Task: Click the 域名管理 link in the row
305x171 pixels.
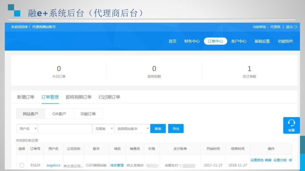Action: (x=117, y=165)
